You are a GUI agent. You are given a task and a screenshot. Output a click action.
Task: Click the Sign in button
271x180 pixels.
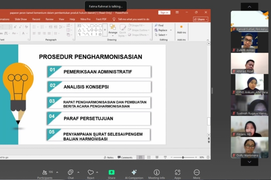(x=164, y=13)
